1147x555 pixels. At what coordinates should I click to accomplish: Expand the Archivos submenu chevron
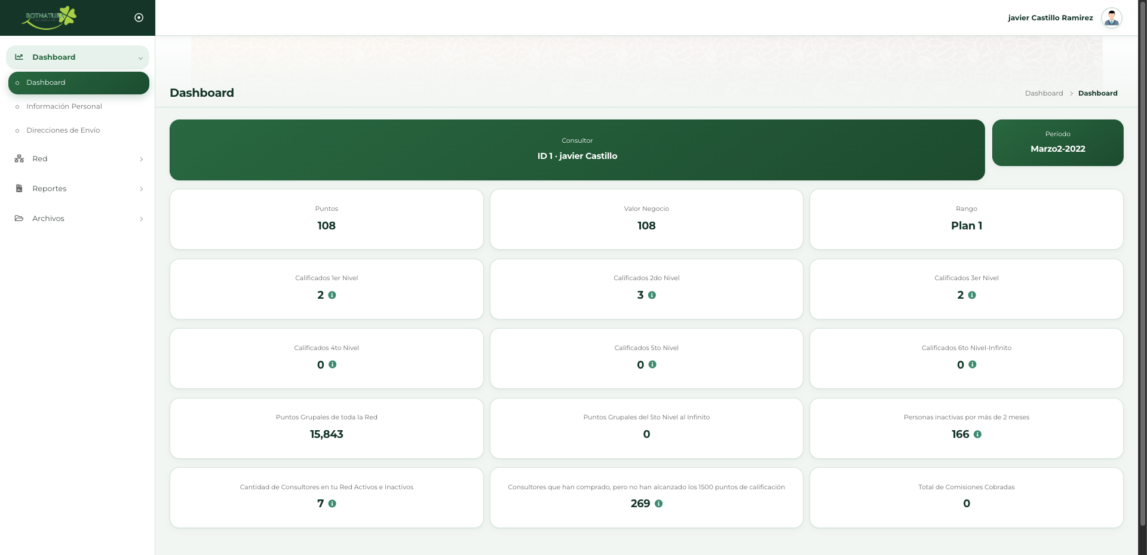point(142,219)
